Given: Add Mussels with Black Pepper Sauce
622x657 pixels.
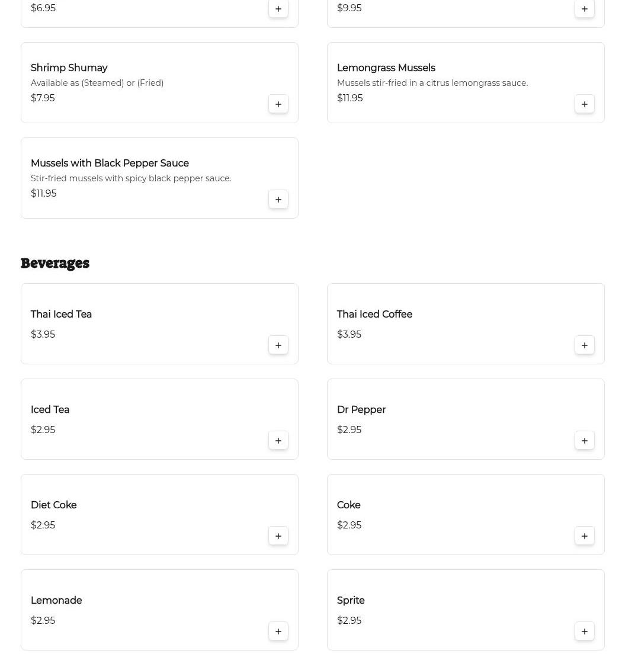Looking at the screenshot, I should (278, 200).
